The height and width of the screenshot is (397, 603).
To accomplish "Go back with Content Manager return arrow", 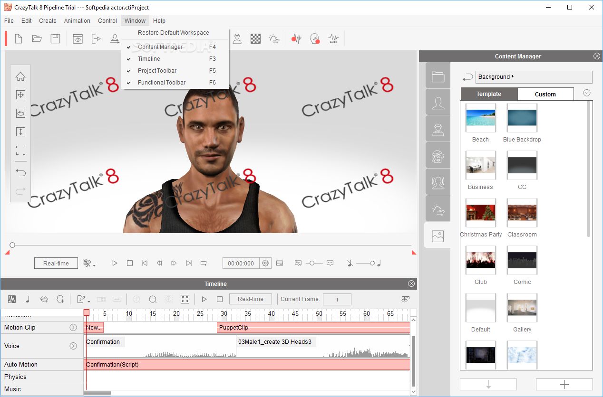I will click(x=467, y=77).
